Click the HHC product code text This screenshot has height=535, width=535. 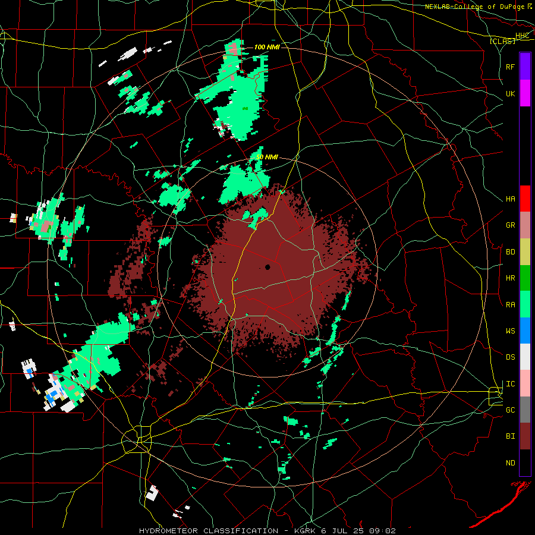point(522,36)
